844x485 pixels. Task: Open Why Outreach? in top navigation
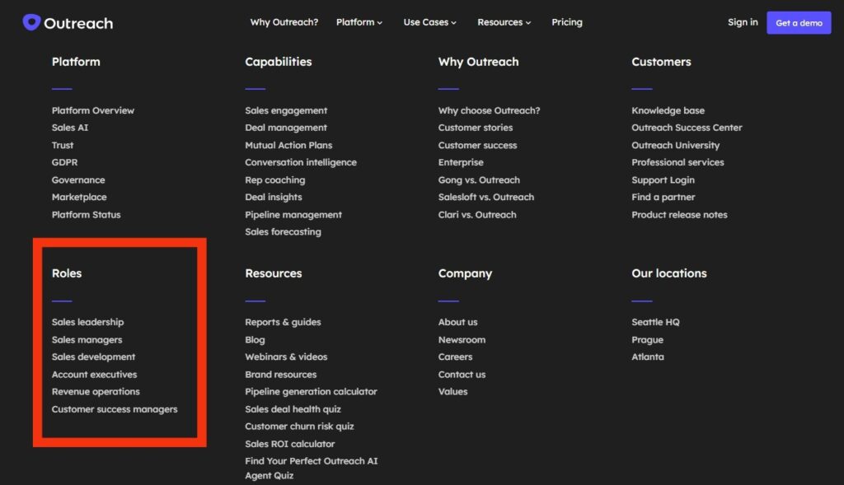coord(284,22)
